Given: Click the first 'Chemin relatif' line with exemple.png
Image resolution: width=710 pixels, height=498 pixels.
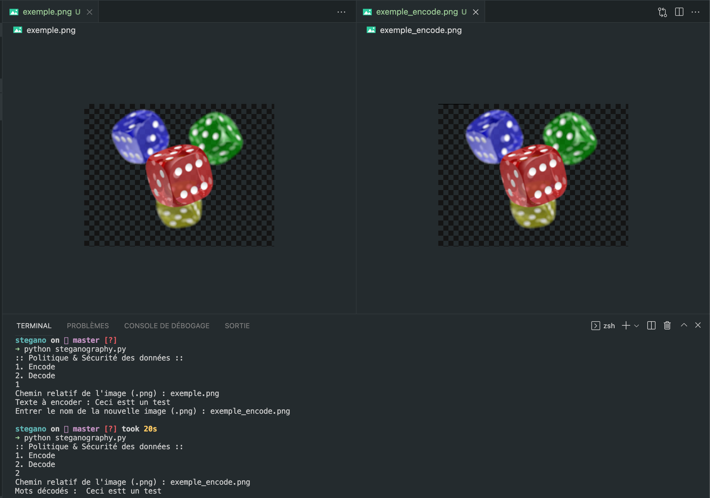Looking at the screenshot, I should tap(117, 393).
